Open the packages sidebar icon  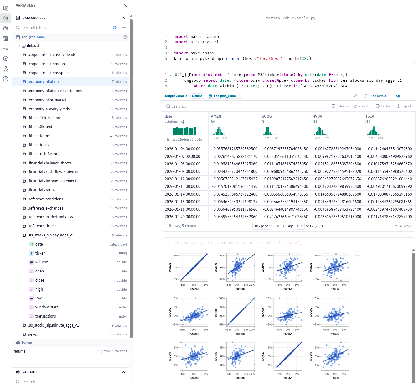[6, 59]
